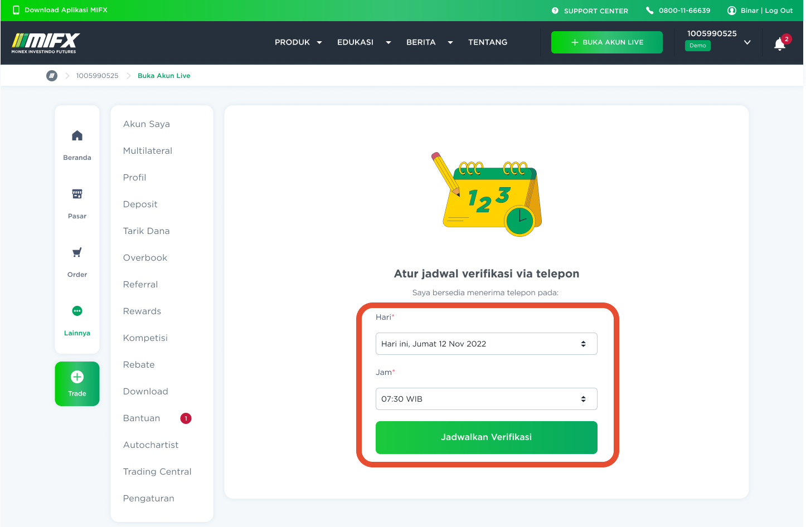This screenshot has height=527, width=806.
Task: Select Tarik Dana in sidebar menu
Action: [x=146, y=231]
